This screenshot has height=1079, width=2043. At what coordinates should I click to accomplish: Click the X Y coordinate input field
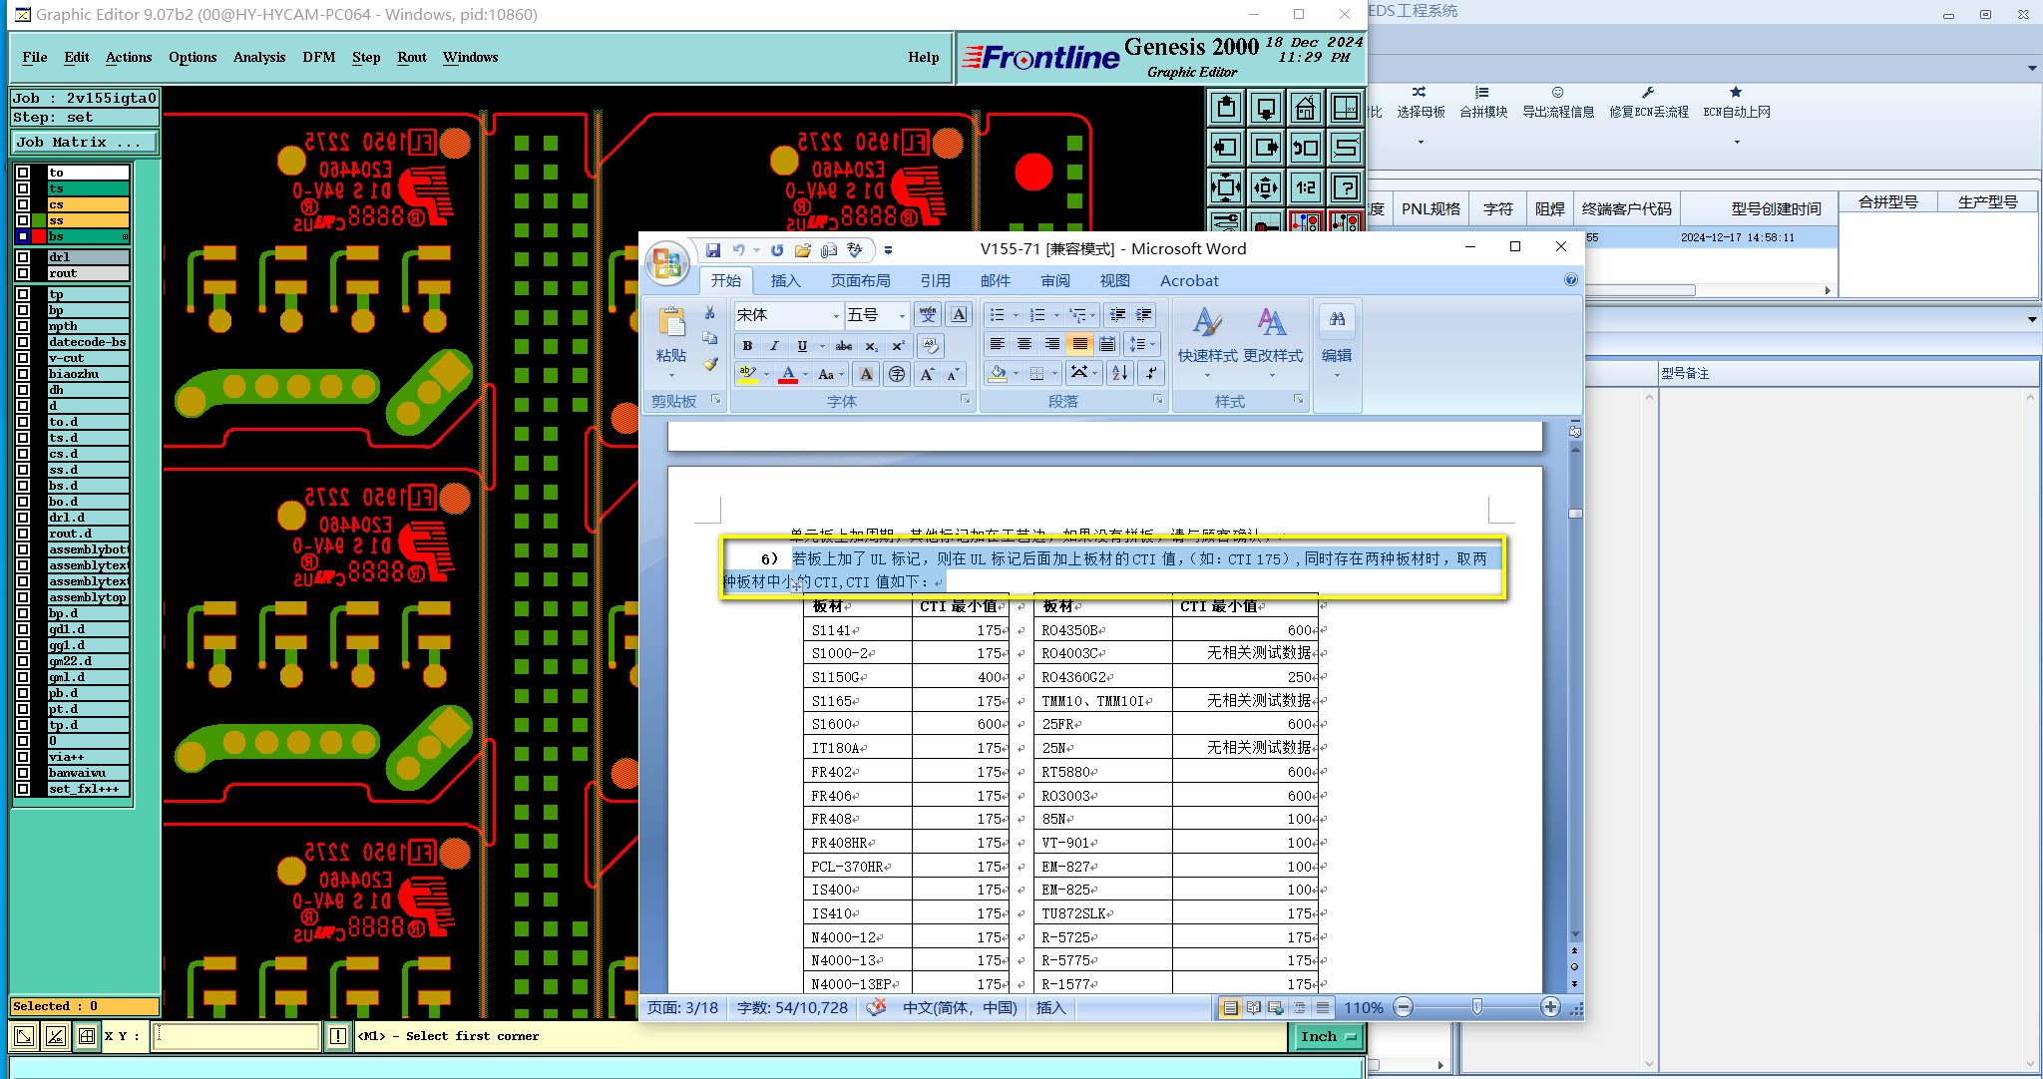(236, 1036)
